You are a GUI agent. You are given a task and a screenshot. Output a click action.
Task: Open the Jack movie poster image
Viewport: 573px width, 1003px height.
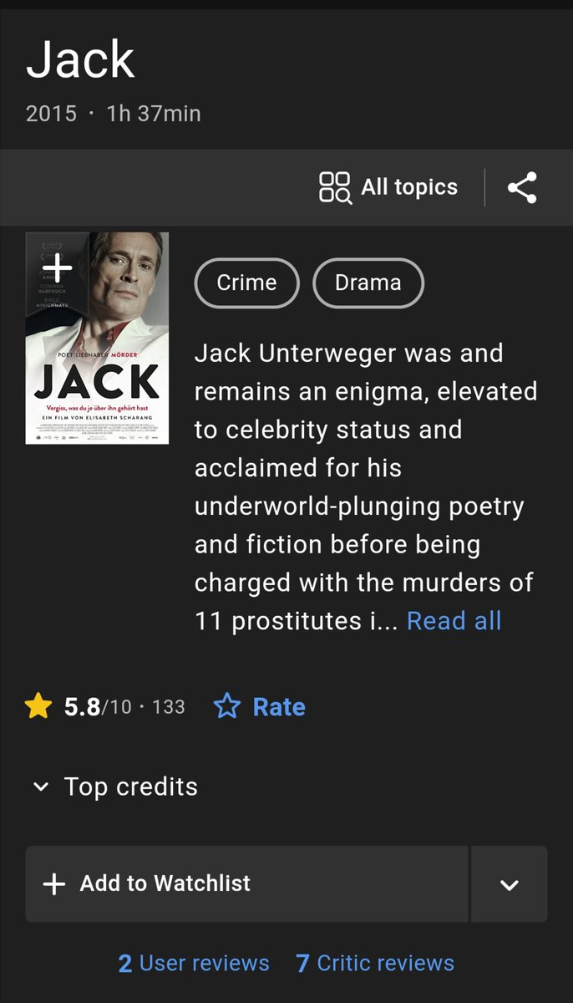(x=97, y=338)
